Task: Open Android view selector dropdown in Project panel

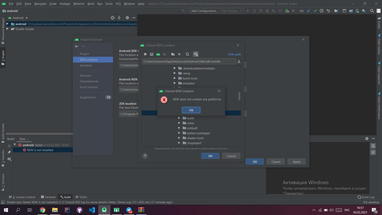Action: coord(20,18)
